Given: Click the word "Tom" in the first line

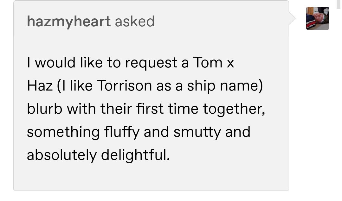Looking at the screenshot, I should (208, 62).
